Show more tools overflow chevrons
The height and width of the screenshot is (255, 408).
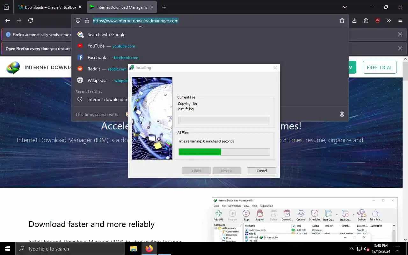point(389,20)
